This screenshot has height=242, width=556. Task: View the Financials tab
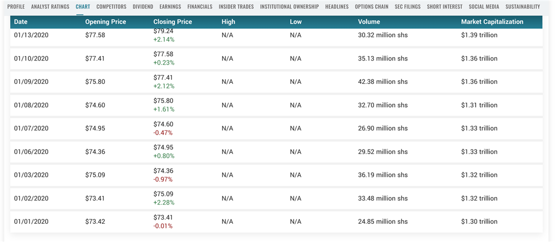200,7
